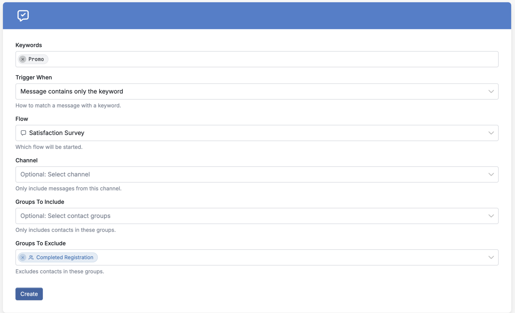Click the Groups To Exclude label

[41, 243]
